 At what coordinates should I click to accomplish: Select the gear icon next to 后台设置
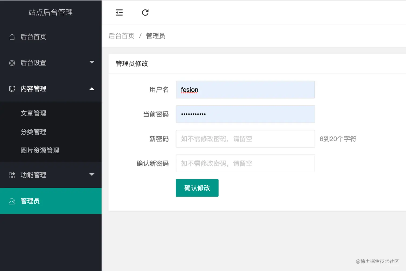12,63
